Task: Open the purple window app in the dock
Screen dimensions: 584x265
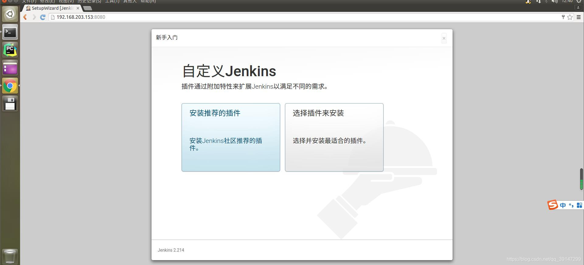Action: [x=10, y=68]
